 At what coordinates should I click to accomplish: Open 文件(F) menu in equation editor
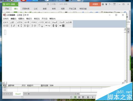(6, 19)
